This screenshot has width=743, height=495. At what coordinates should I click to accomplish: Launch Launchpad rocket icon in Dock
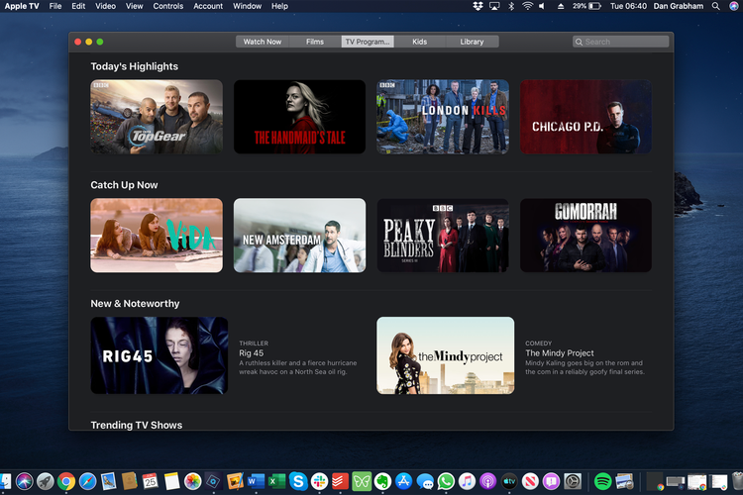(46, 482)
